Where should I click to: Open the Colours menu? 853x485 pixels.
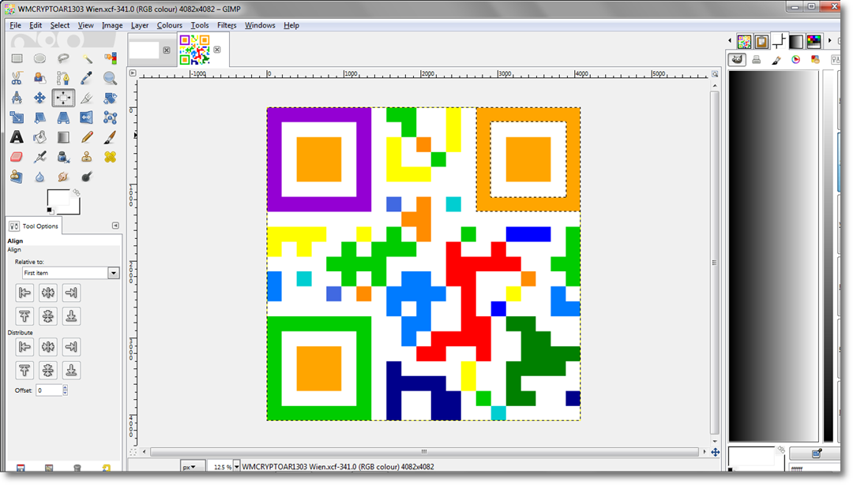(x=170, y=25)
